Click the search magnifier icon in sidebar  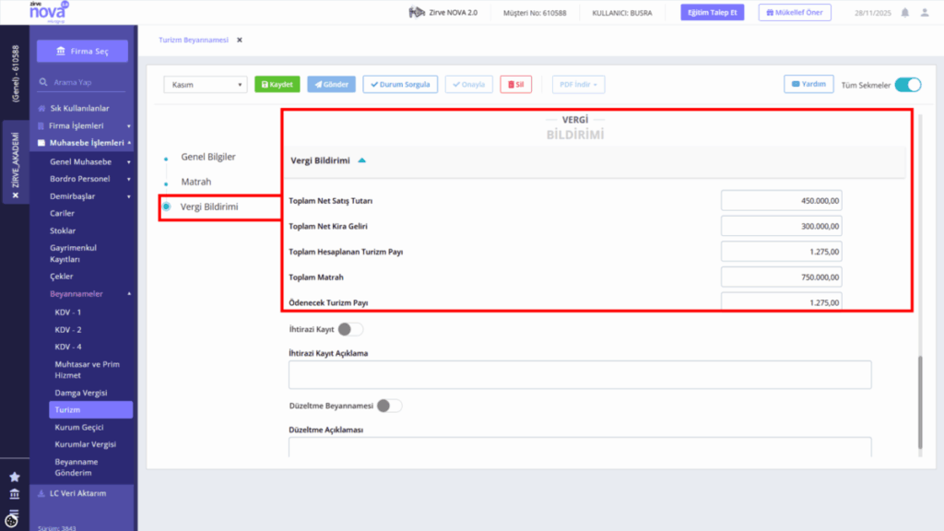[43, 82]
